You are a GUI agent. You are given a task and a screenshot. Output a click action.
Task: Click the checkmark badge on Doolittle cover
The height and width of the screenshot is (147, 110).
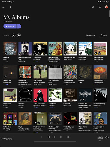pyautogui.click(x=6, y=53)
